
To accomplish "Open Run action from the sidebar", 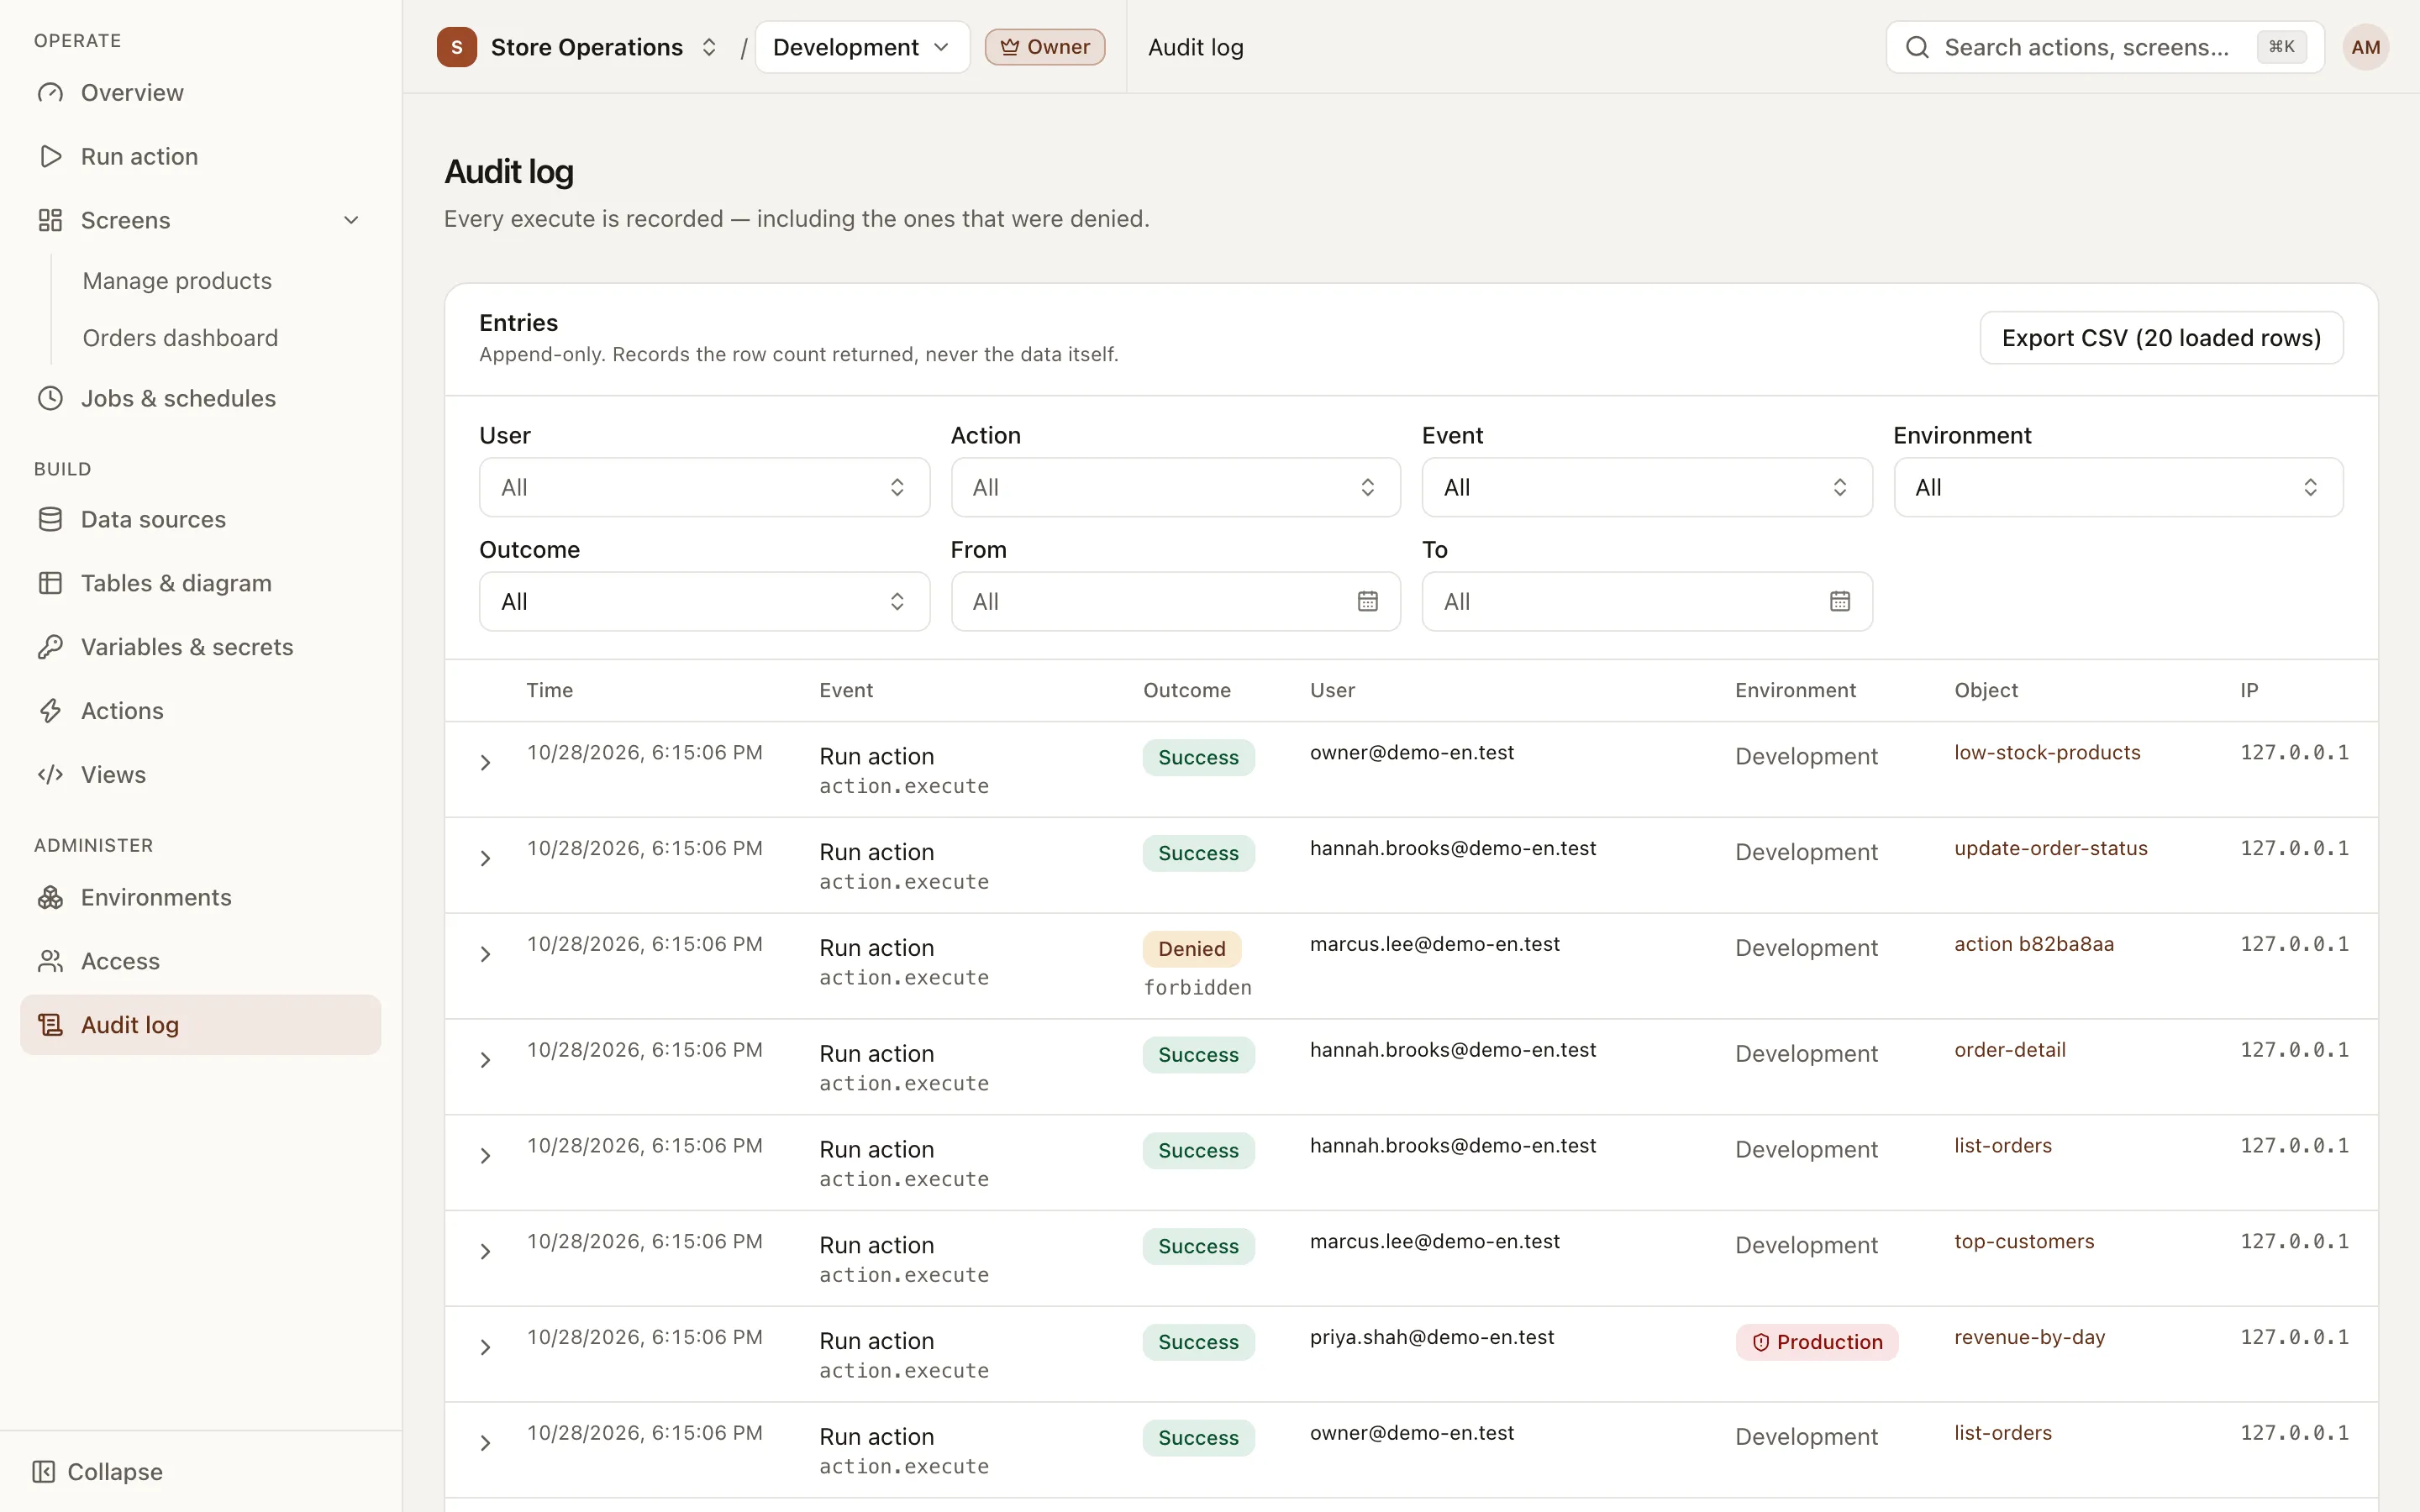I will (x=200, y=156).
